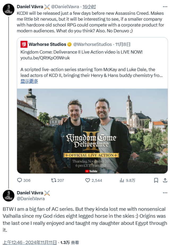Click the Warhorse Studios account name
Viewport: 170px width, 245px height.
pyautogui.click(x=47, y=44)
